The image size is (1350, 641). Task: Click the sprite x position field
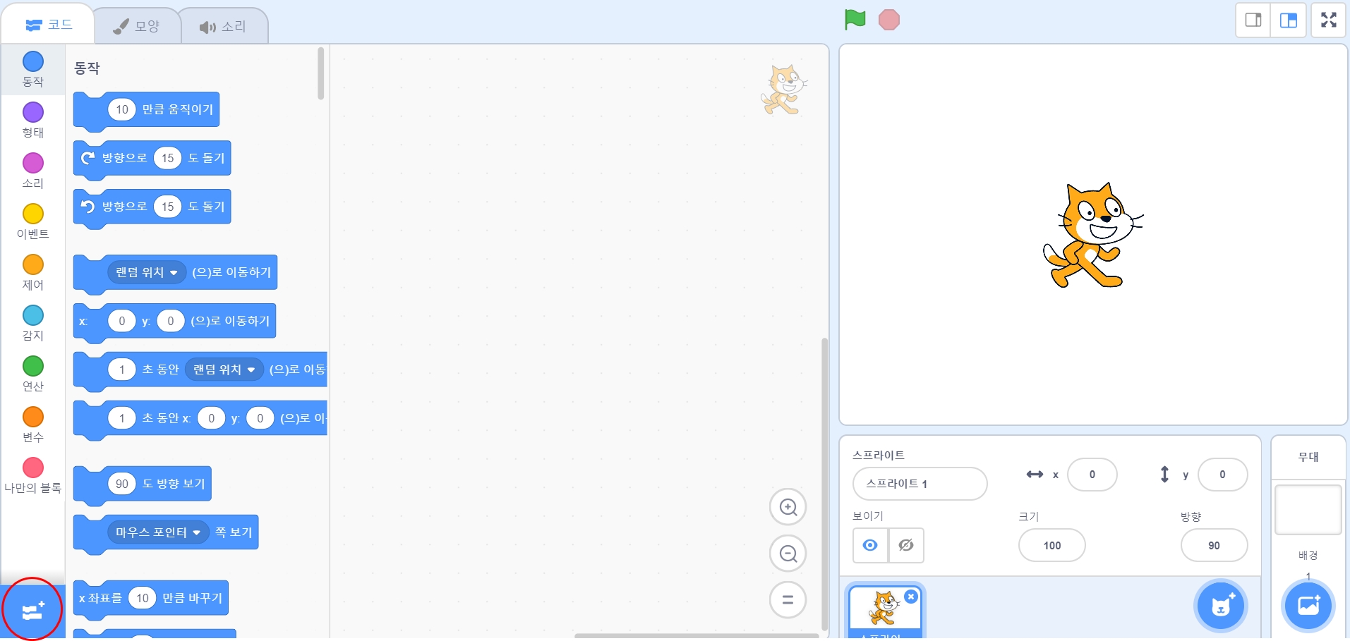coord(1092,475)
